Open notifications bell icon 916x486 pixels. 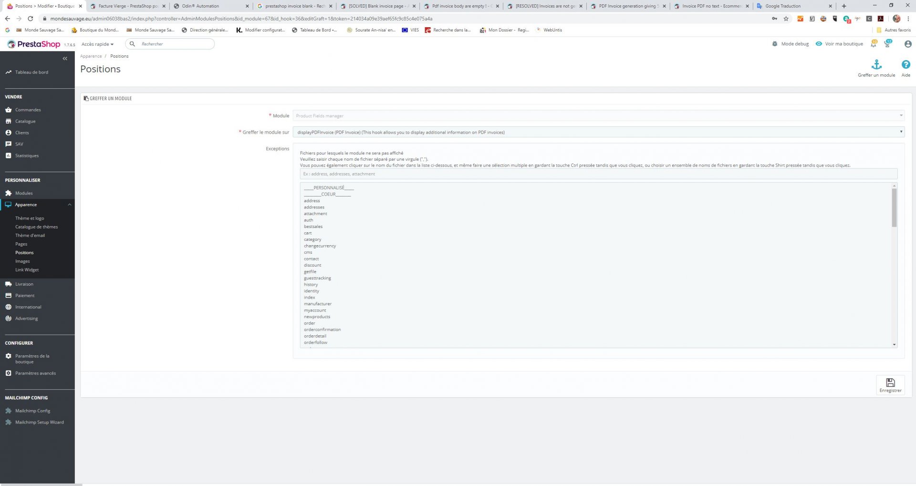[x=874, y=43]
